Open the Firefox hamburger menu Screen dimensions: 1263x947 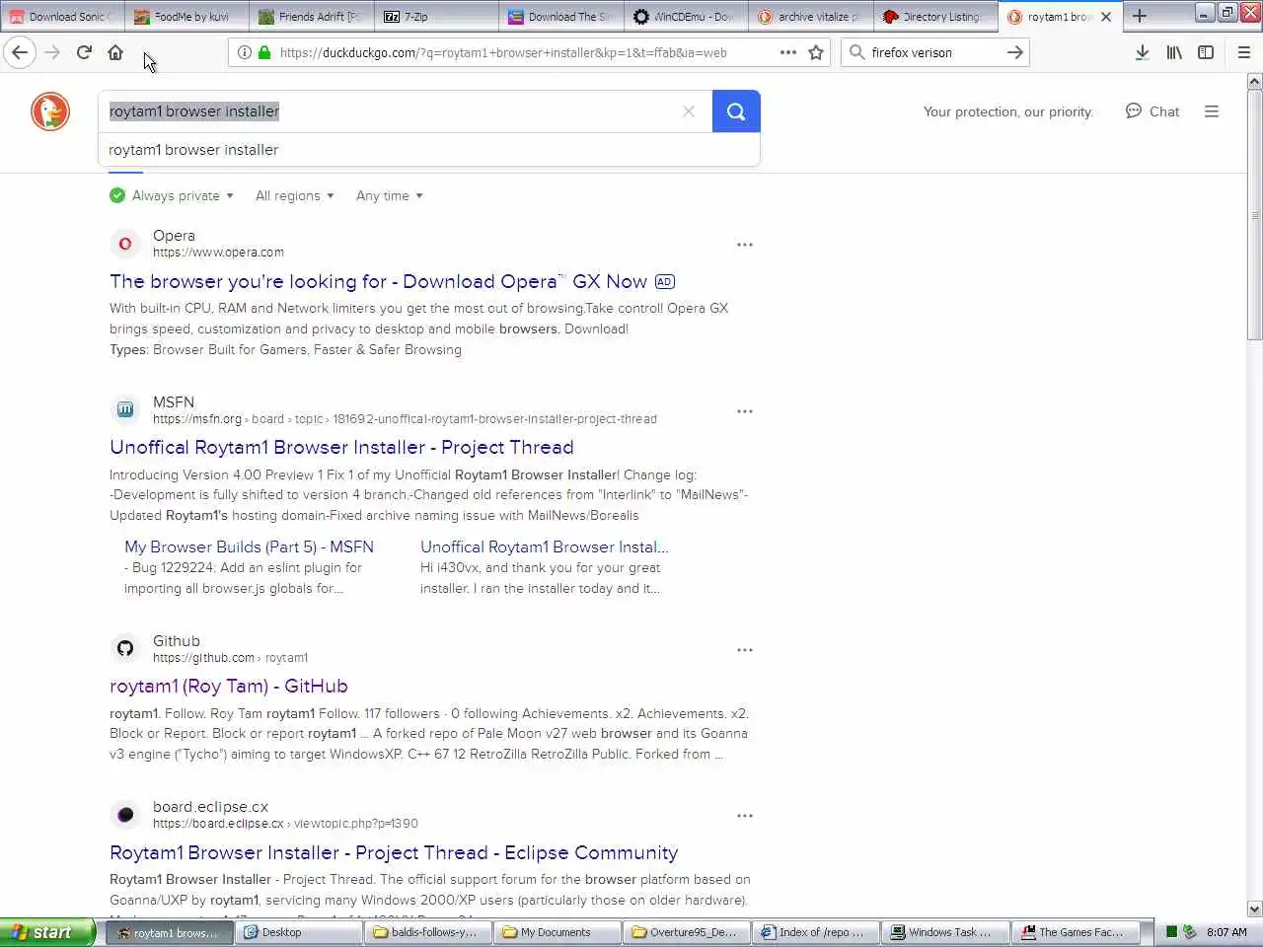click(1244, 52)
